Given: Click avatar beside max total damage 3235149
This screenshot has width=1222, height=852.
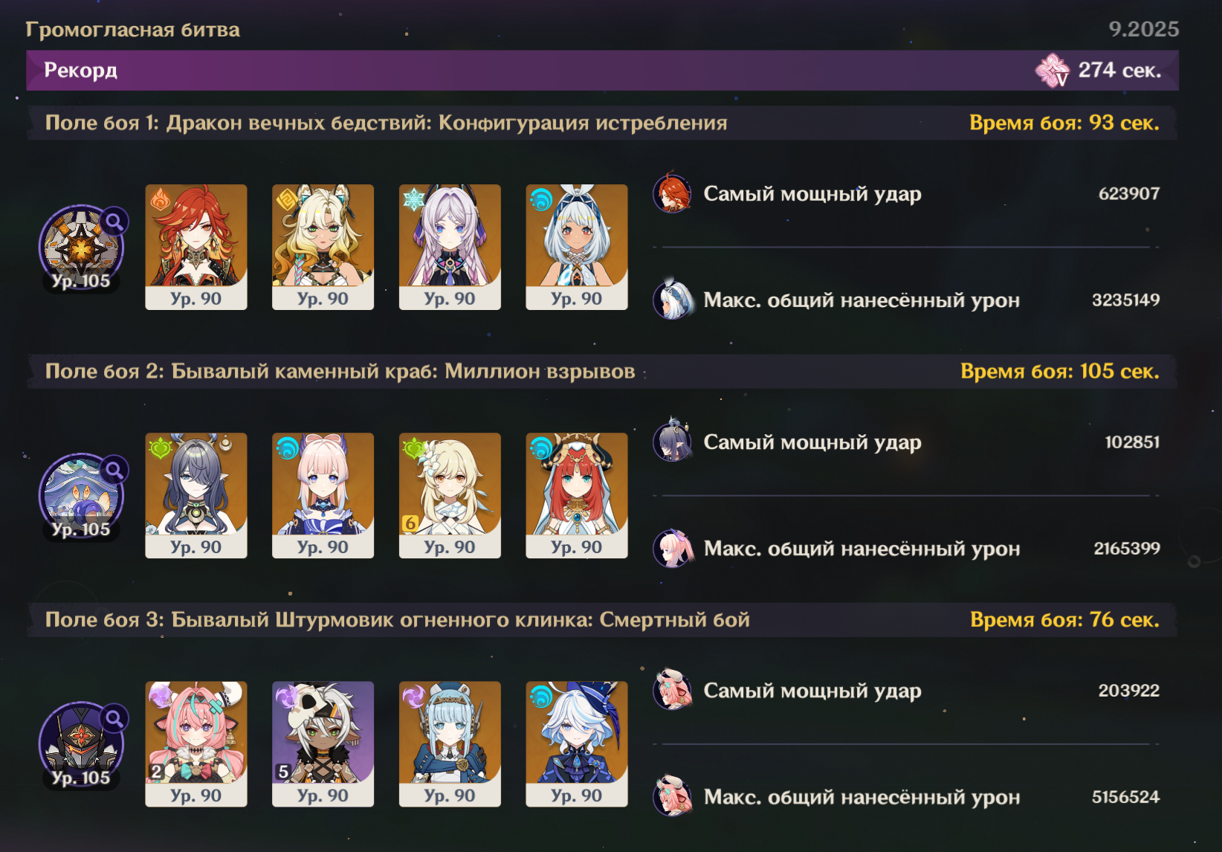Looking at the screenshot, I should 673,300.
